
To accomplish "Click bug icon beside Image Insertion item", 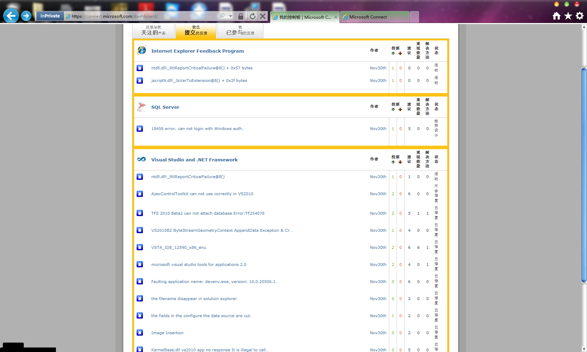I will click(x=140, y=332).
